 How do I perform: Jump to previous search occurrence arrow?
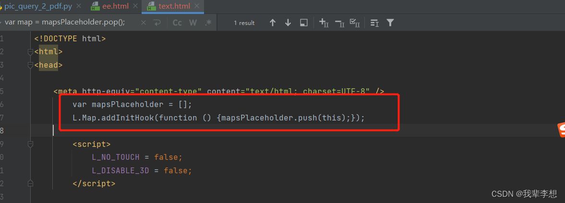[x=273, y=23]
